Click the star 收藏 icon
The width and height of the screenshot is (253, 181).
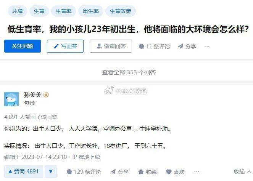point(141,172)
